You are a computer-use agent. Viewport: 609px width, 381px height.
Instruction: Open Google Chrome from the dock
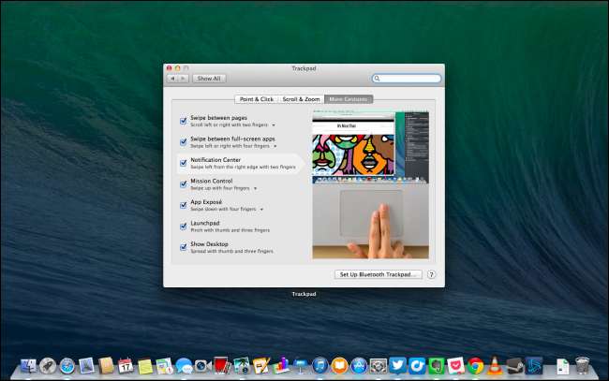pyautogui.click(x=475, y=366)
